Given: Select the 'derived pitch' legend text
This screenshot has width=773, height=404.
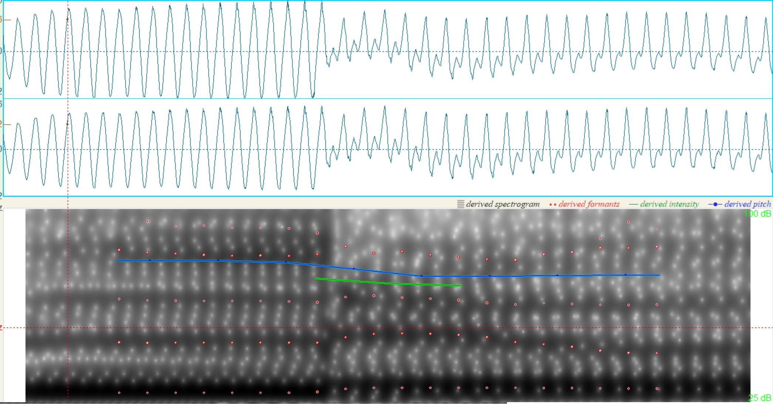Looking at the screenshot, I should coord(748,204).
